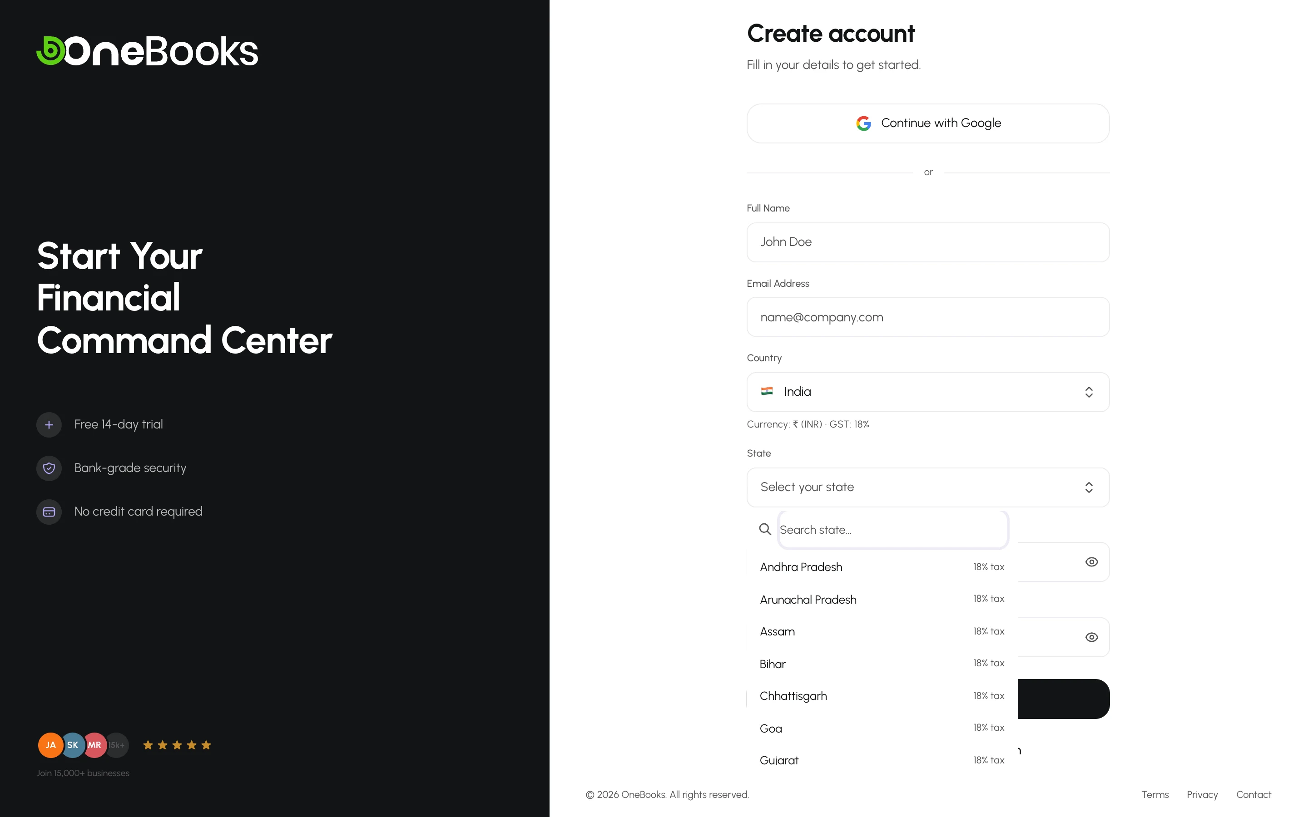Click the Search state input box
The height and width of the screenshot is (817, 1308).
pos(893,530)
